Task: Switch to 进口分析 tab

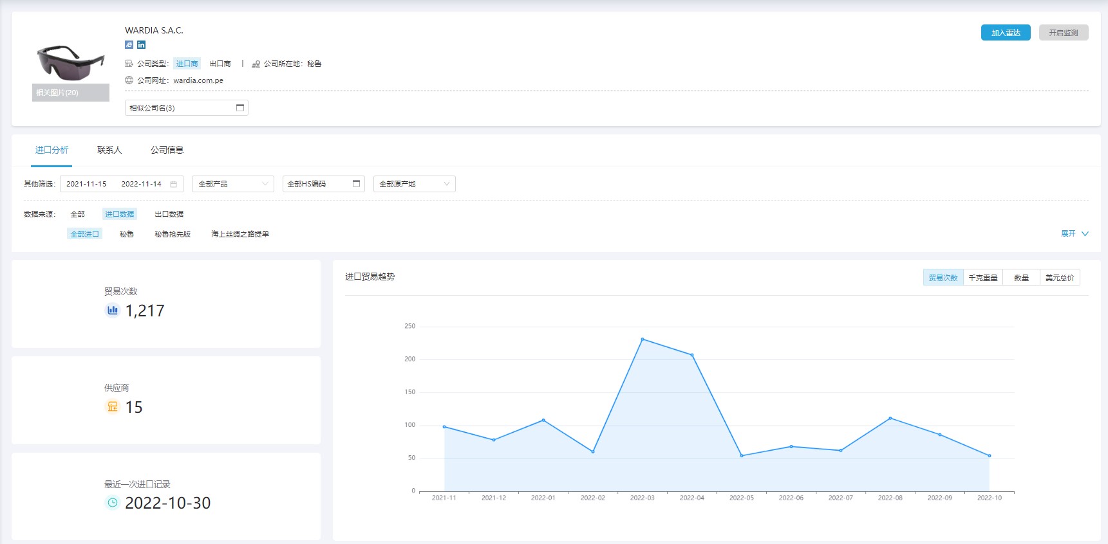Action: coord(52,150)
